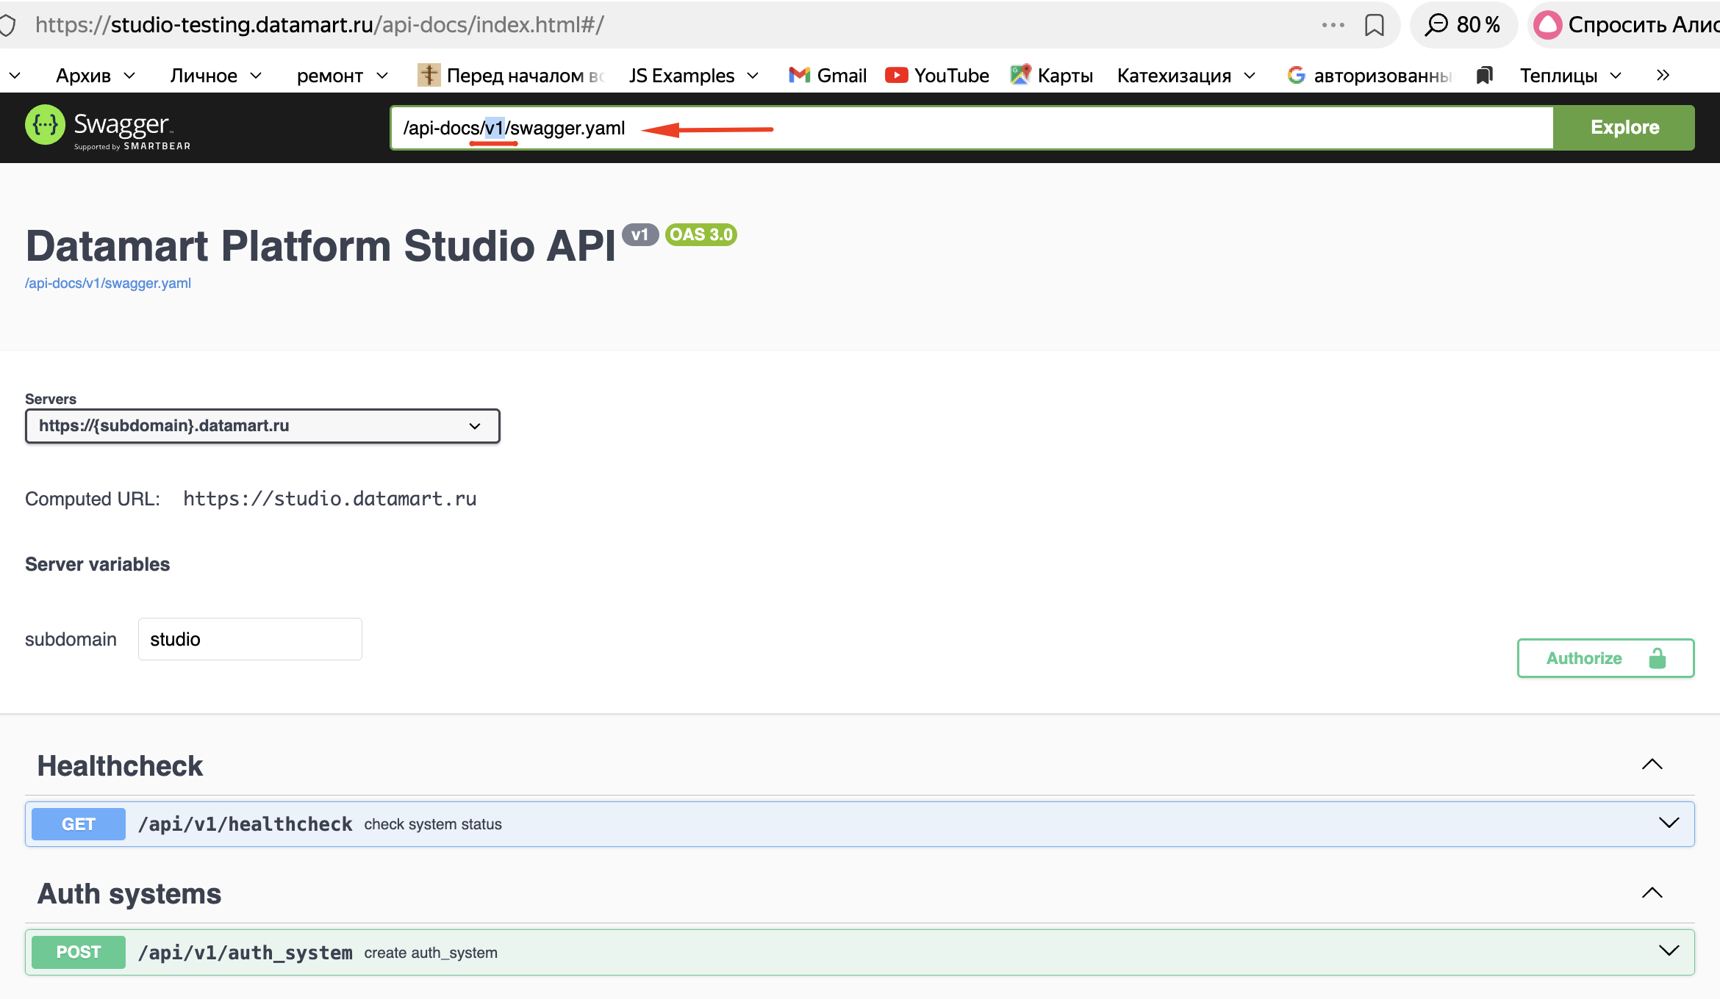
Task: Click the GET method badge
Action: (x=79, y=824)
